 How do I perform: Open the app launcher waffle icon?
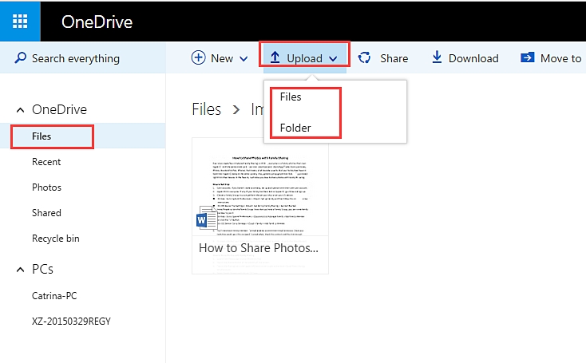point(21,21)
